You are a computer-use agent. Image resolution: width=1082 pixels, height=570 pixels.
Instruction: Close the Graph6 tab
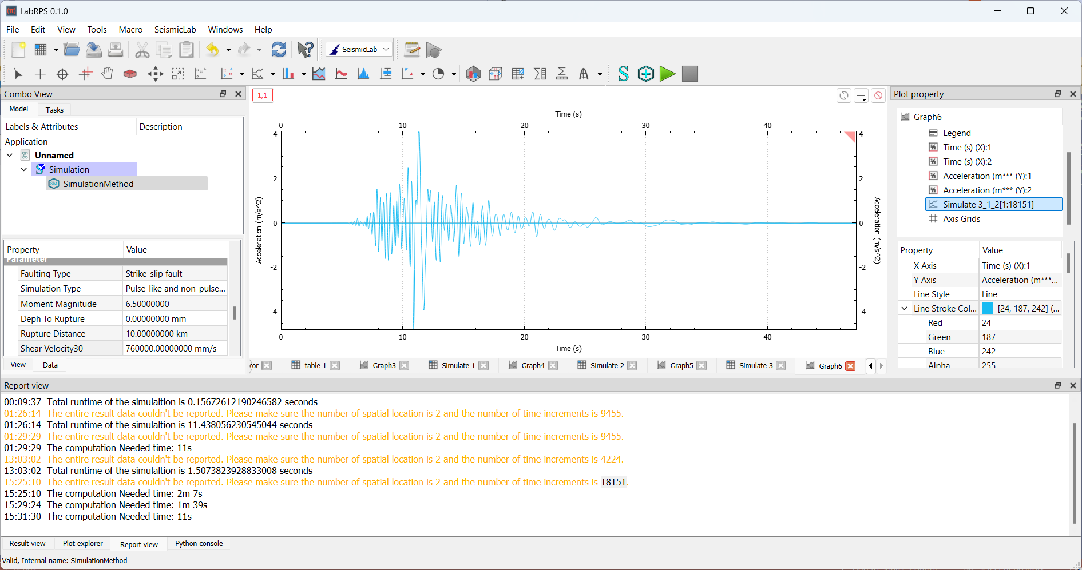[850, 366]
